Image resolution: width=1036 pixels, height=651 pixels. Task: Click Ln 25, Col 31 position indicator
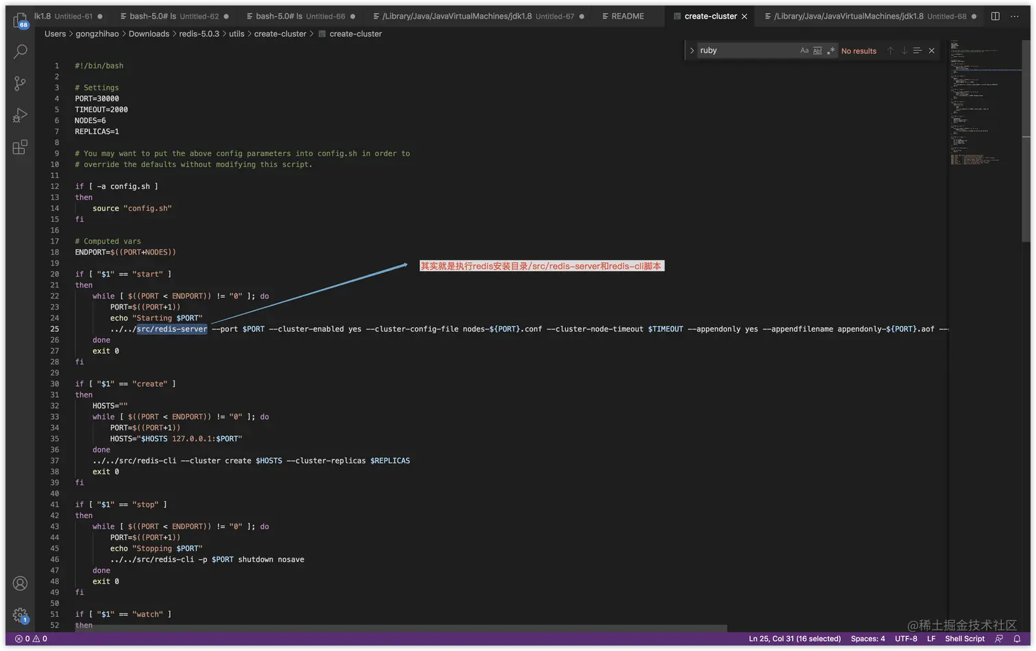tap(795, 639)
